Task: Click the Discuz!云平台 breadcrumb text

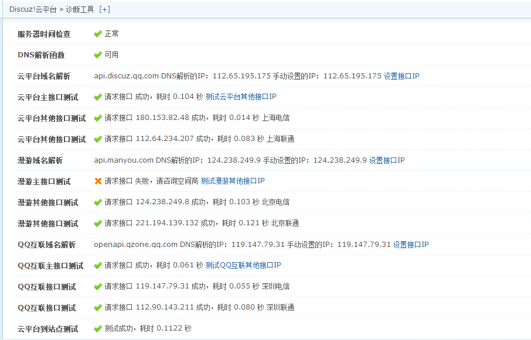Action: point(33,9)
